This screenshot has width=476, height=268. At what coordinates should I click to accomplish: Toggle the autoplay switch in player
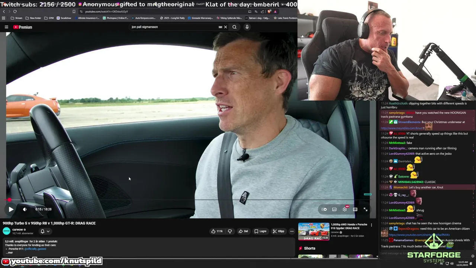(324, 209)
